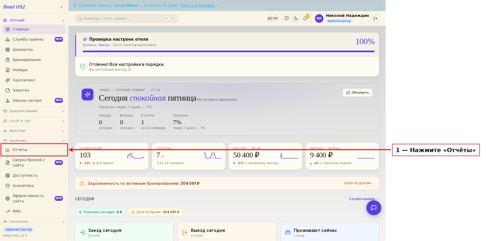486x241 pixels.
Task: Open notifications bell
Action: click(305, 18)
